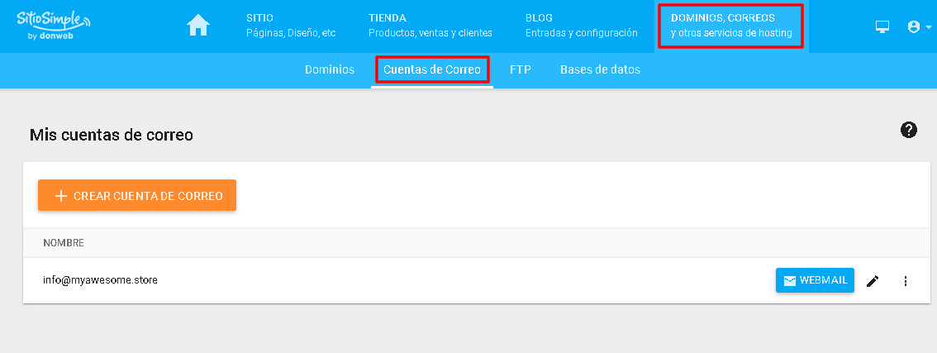Switch to the Dominios tab

(x=329, y=69)
